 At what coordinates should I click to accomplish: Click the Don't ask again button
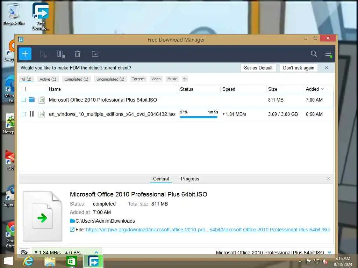(x=299, y=68)
